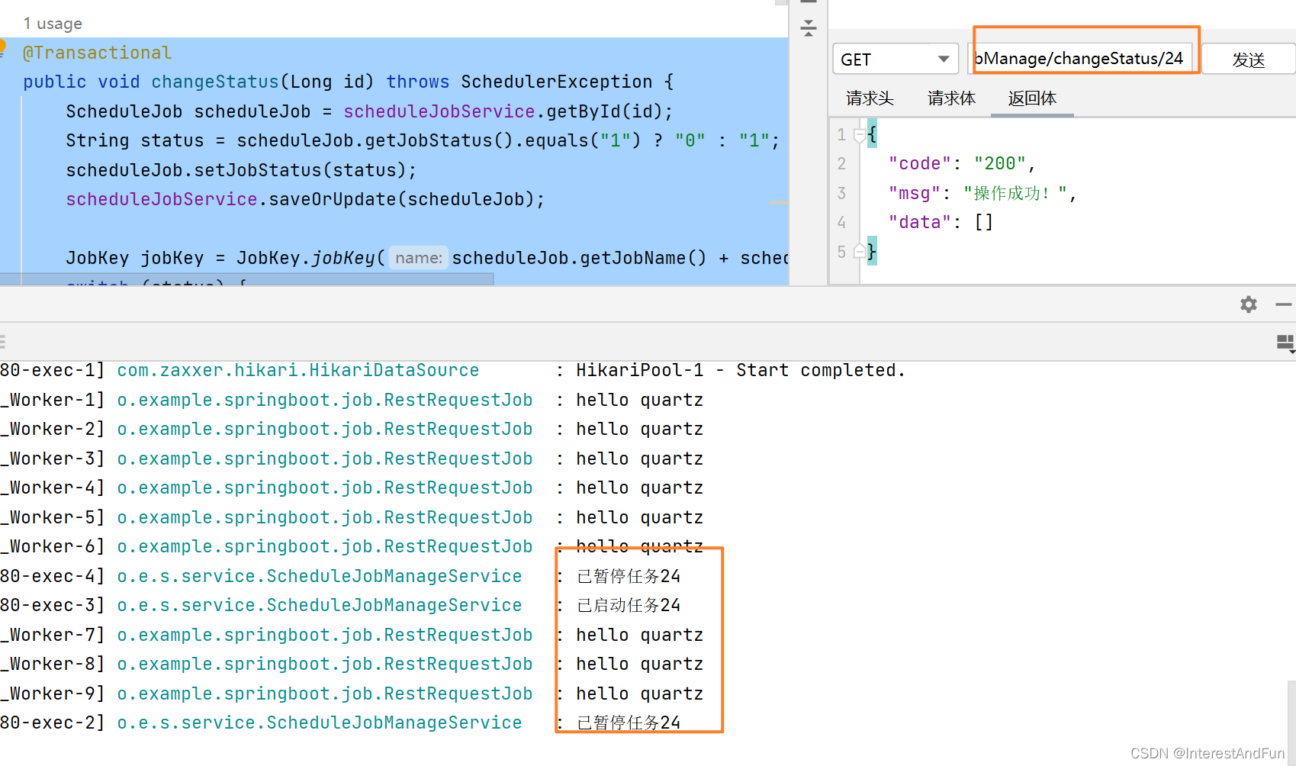1296x766 pixels.
Task: Click the '1 usage' code hint
Action: (x=53, y=24)
